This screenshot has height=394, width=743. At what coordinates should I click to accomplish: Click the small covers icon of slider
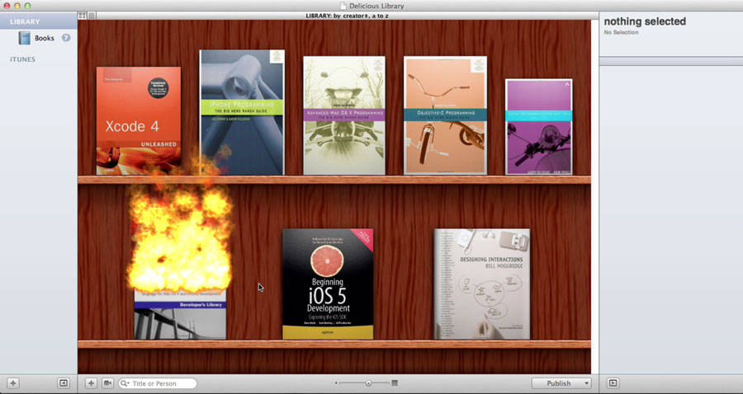point(336,383)
